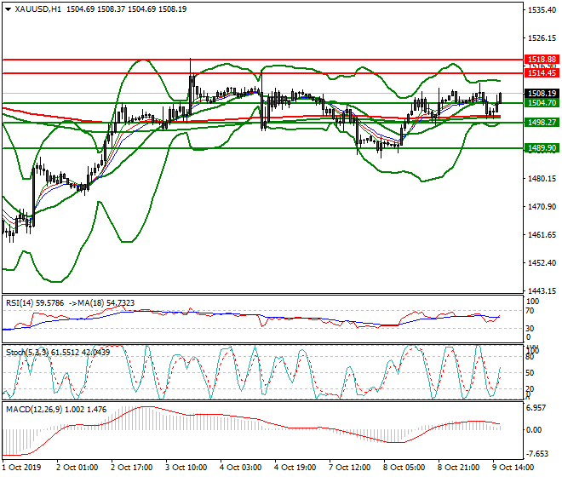Click the MACD scale value -7.653
The width and height of the screenshot is (562, 477).
coord(537,454)
